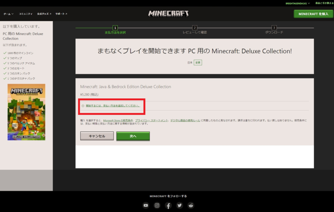Click the sidebar PC 用の Minecraft: Deluxe Collection heading
This screenshot has width=334, height=212.
coord(23,36)
